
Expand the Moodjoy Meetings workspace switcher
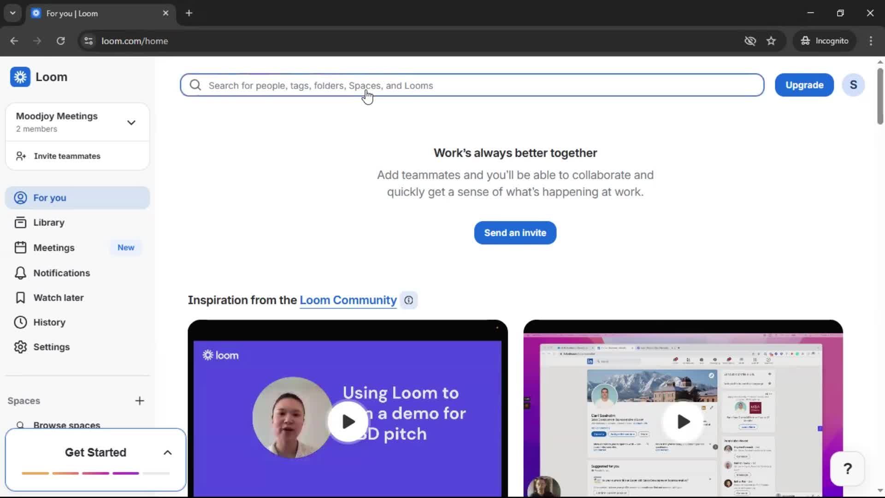coord(131,122)
